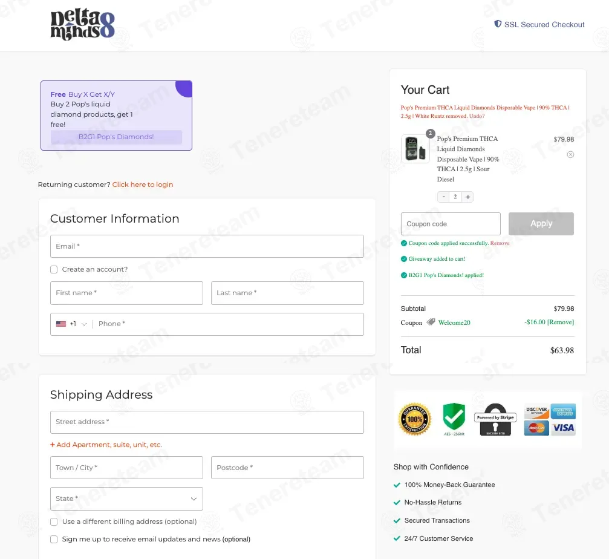Image resolution: width=609 pixels, height=559 pixels.
Task: Click the 24/7 Customer Service checkmark
Action: (x=397, y=539)
